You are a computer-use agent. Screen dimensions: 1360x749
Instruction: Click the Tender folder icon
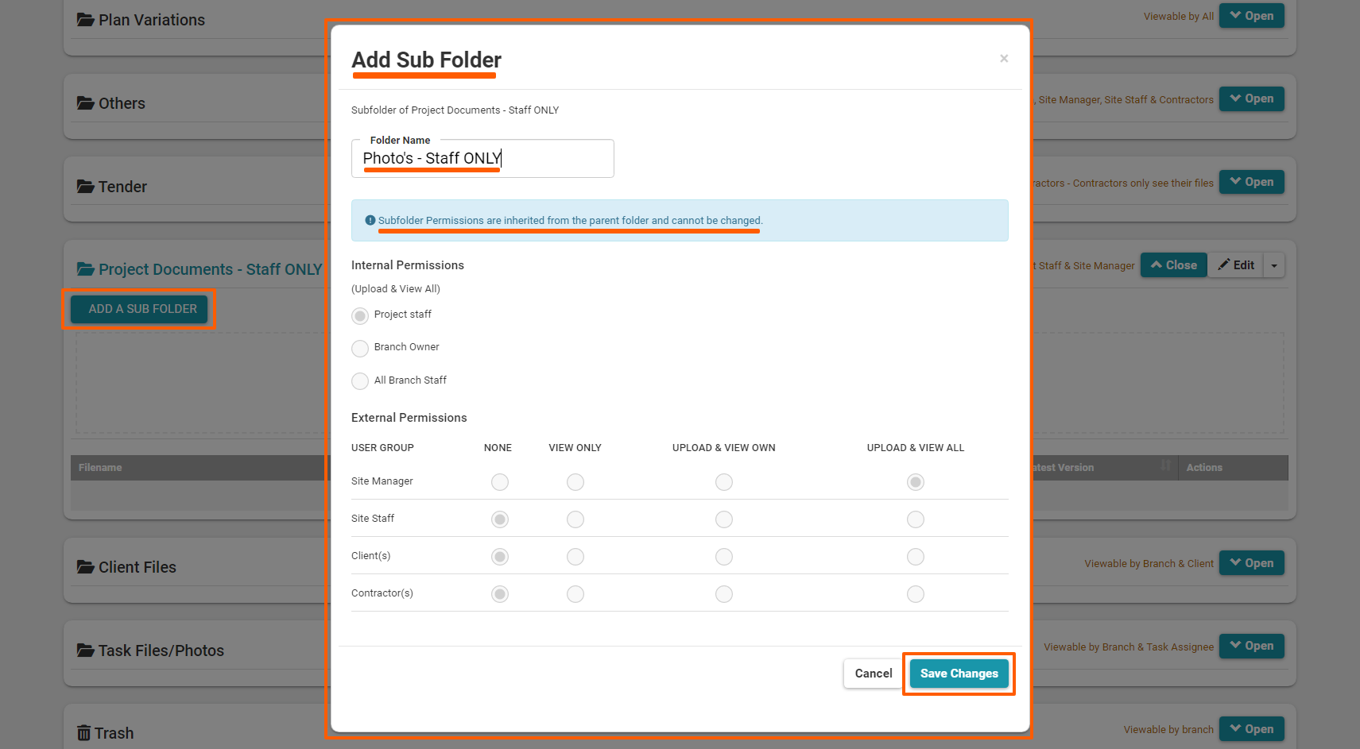tap(85, 187)
